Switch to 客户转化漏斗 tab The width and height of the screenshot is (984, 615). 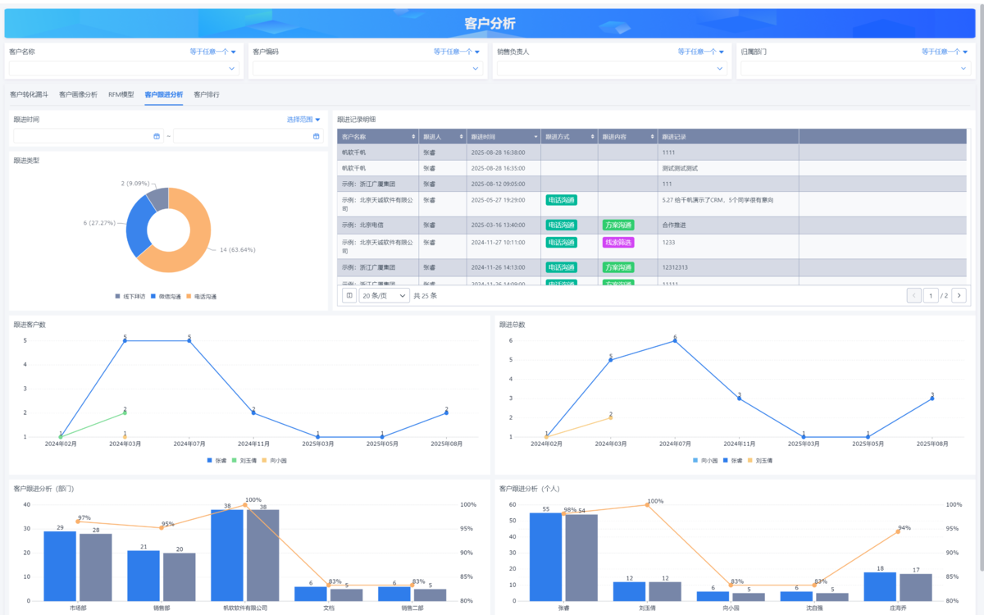click(29, 94)
